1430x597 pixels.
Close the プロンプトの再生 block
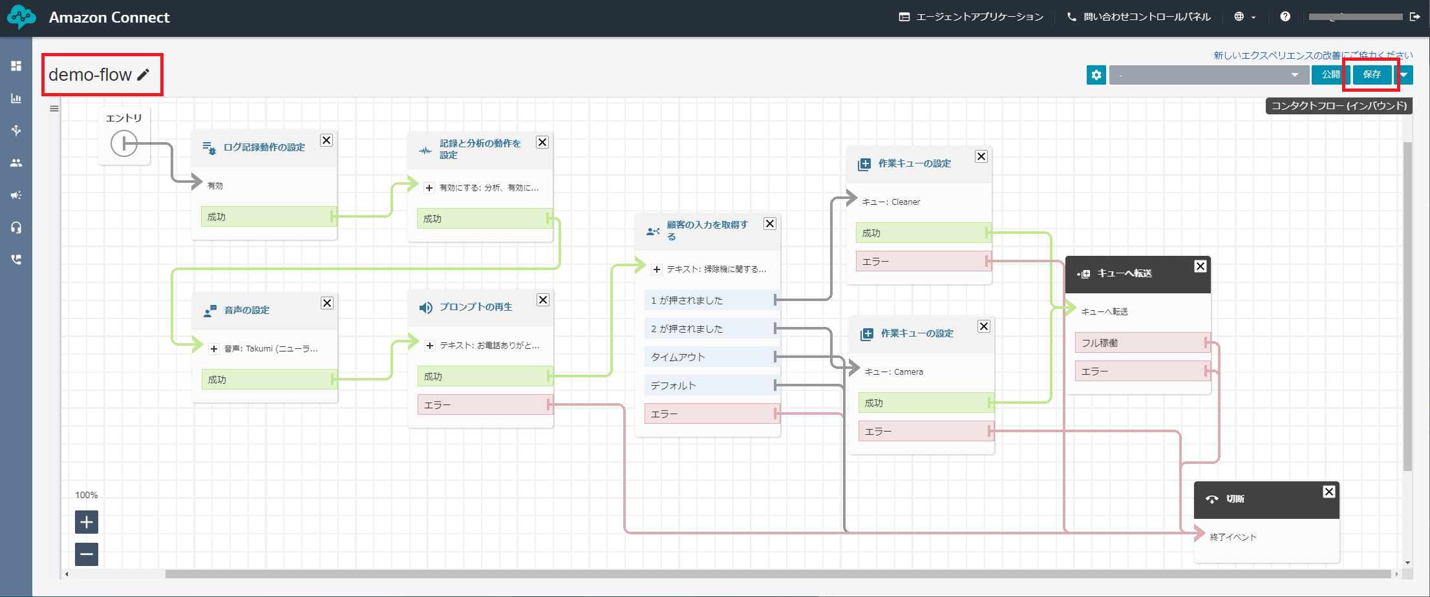point(543,300)
